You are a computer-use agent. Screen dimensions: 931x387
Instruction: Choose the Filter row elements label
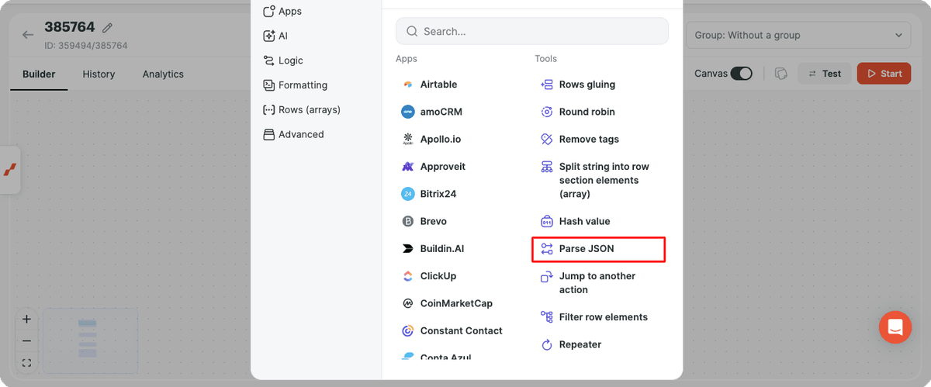click(x=604, y=317)
